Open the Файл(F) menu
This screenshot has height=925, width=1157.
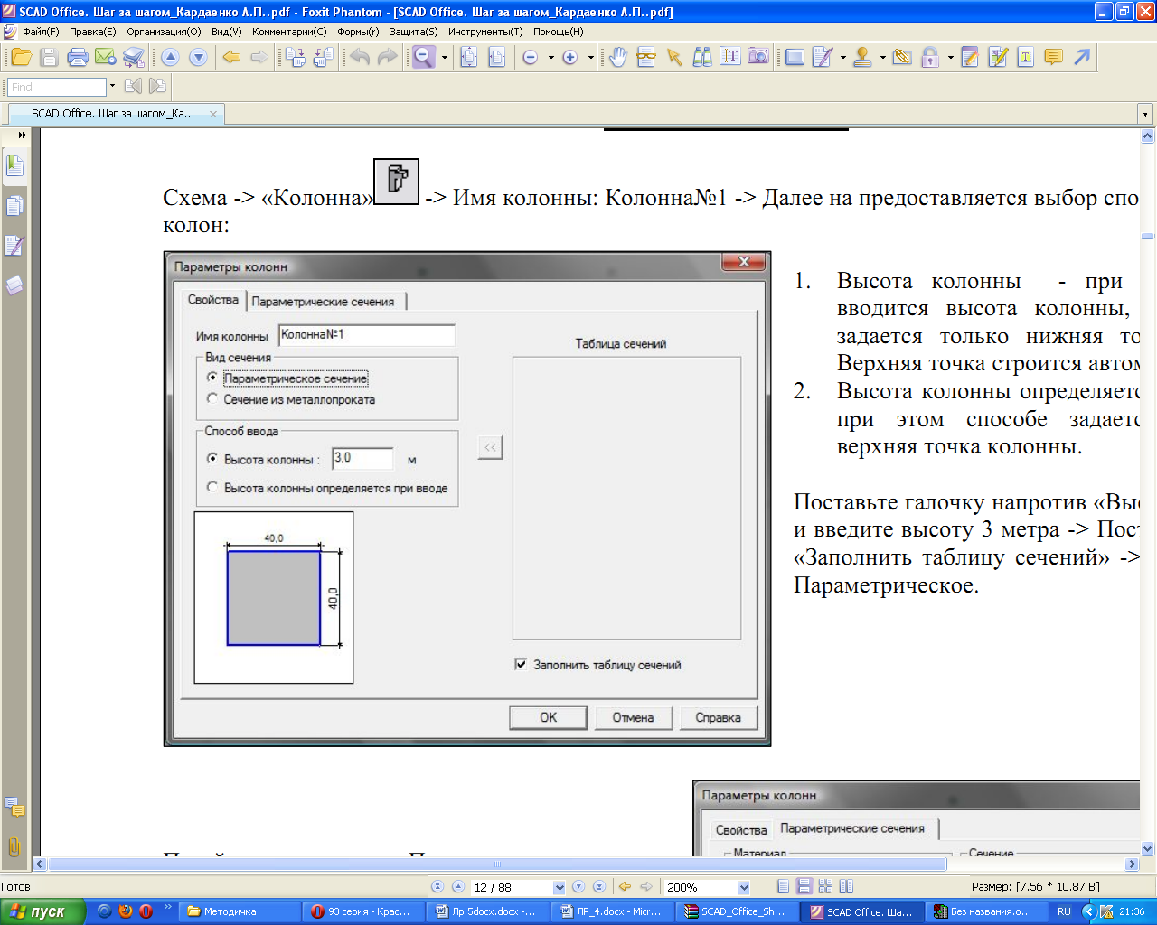pyautogui.click(x=41, y=32)
